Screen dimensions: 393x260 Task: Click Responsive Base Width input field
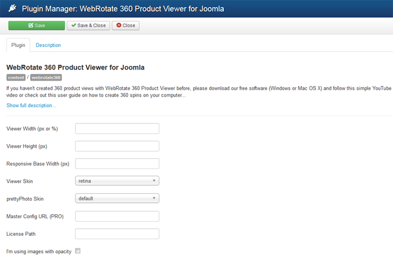coord(117,163)
